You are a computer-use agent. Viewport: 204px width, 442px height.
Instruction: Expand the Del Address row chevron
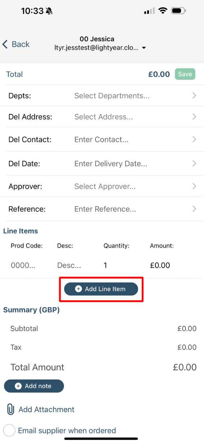pos(194,117)
